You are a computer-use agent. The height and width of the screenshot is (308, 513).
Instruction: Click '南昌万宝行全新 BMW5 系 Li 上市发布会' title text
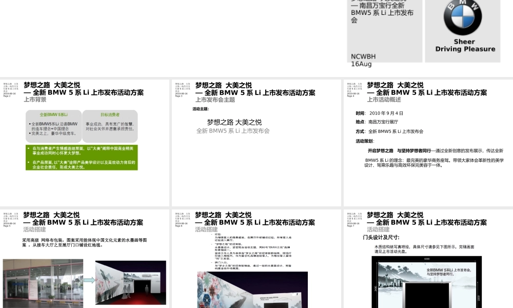382,13
